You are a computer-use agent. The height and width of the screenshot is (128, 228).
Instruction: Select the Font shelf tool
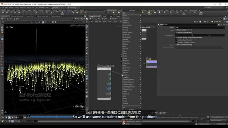tap(57, 13)
